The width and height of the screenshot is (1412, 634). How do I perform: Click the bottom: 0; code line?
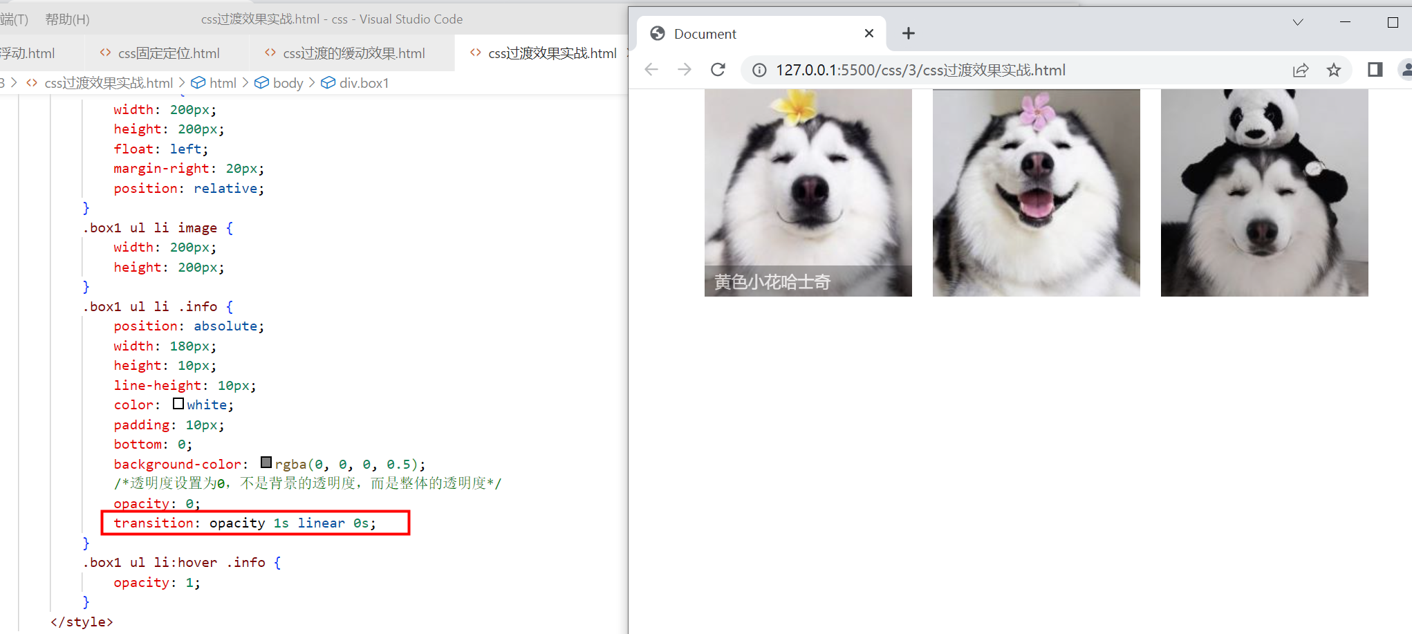pyautogui.click(x=153, y=444)
